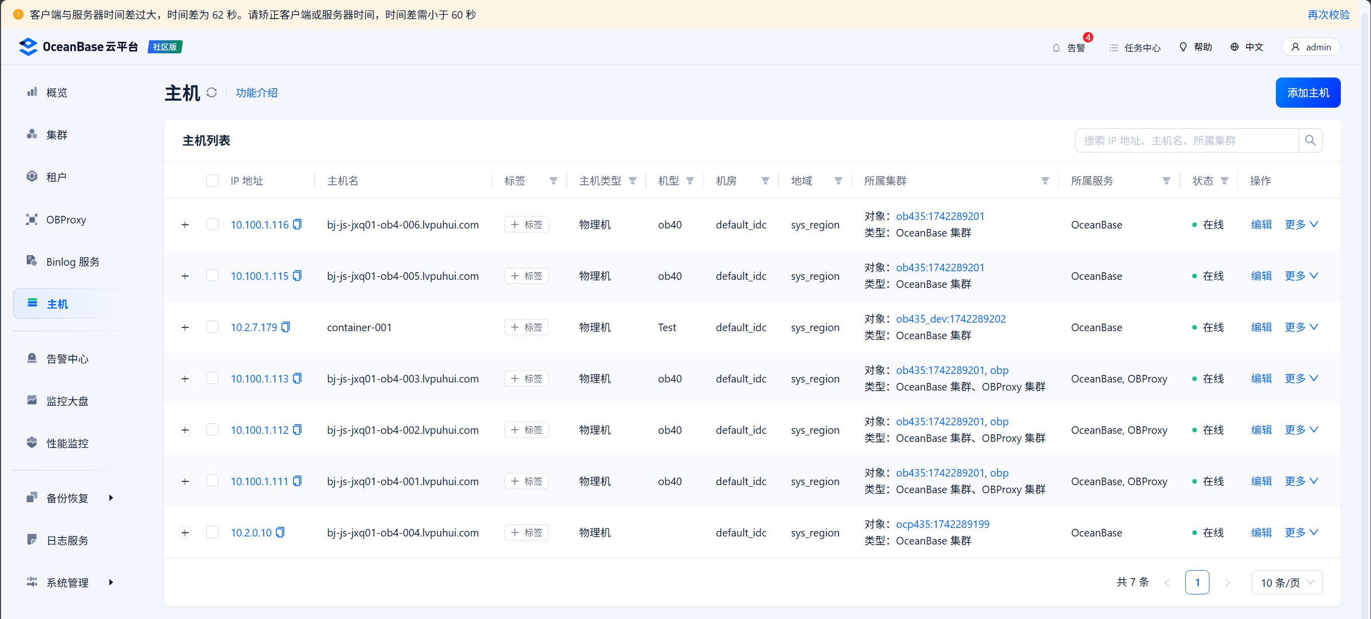Click the refresh icon next to 主机 title
This screenshot has width=1371, height=619.
pos(211,93)
